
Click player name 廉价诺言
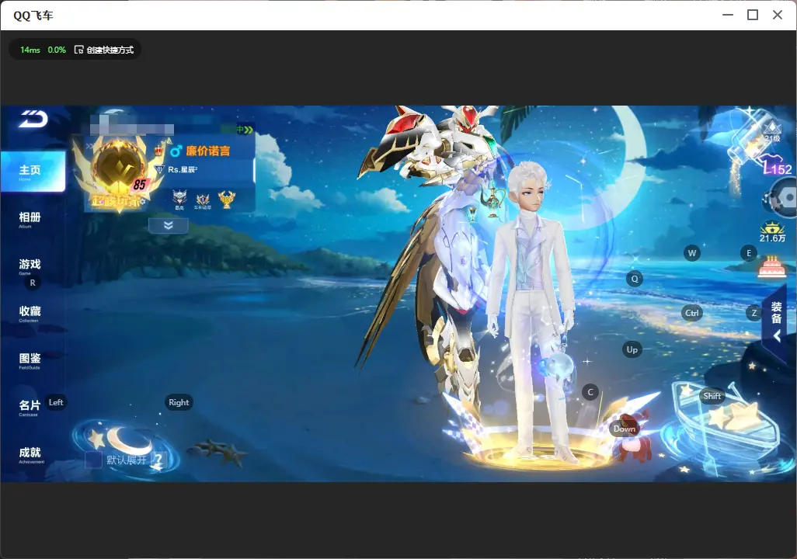pyautogui.click(x=208, y=151)
